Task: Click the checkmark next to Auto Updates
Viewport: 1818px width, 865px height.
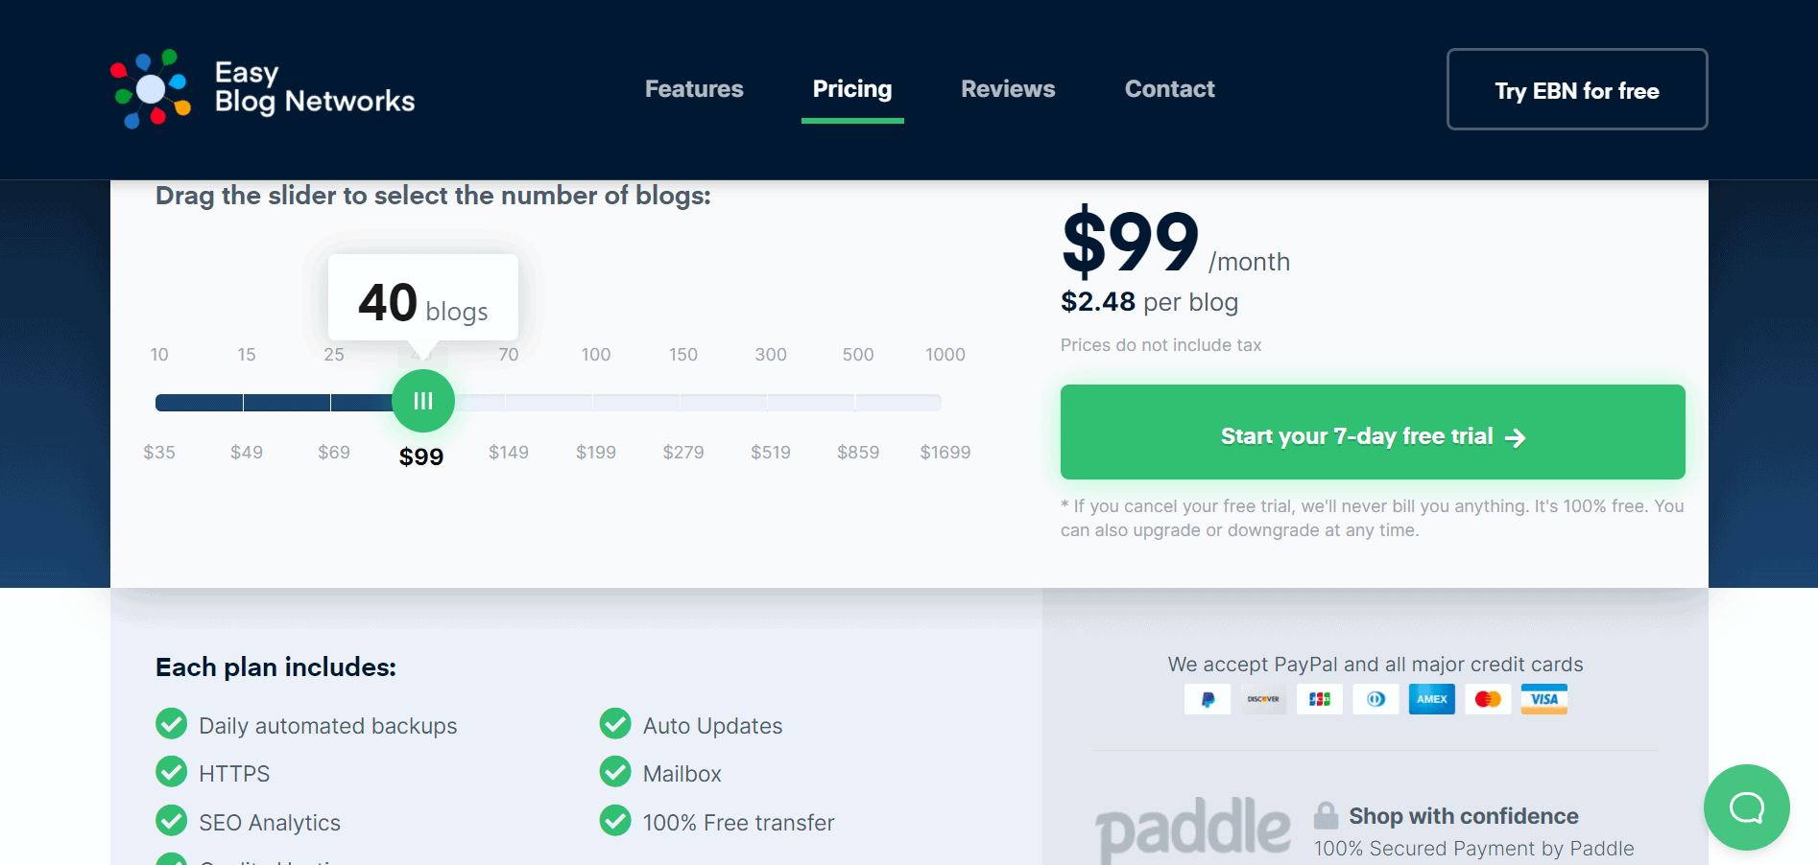Action: click(615, 724)
